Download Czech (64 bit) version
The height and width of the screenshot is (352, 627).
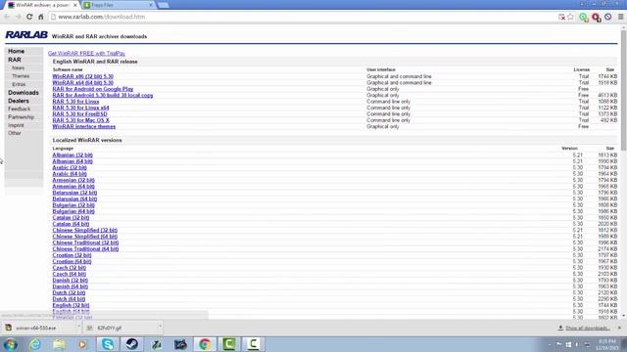pyautogui.click(x=70, y=274)
